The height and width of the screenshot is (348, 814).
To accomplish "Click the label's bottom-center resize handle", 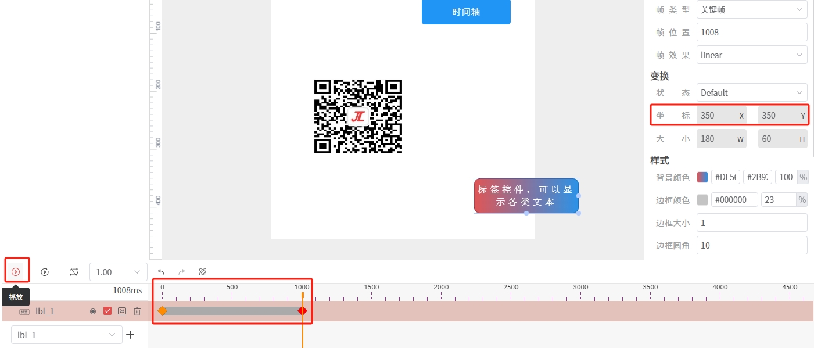I will click(x=526, y=213).
